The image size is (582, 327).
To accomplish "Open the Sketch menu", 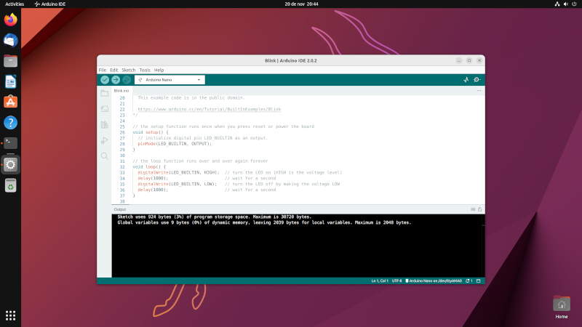I will click(x=129, y=70).
